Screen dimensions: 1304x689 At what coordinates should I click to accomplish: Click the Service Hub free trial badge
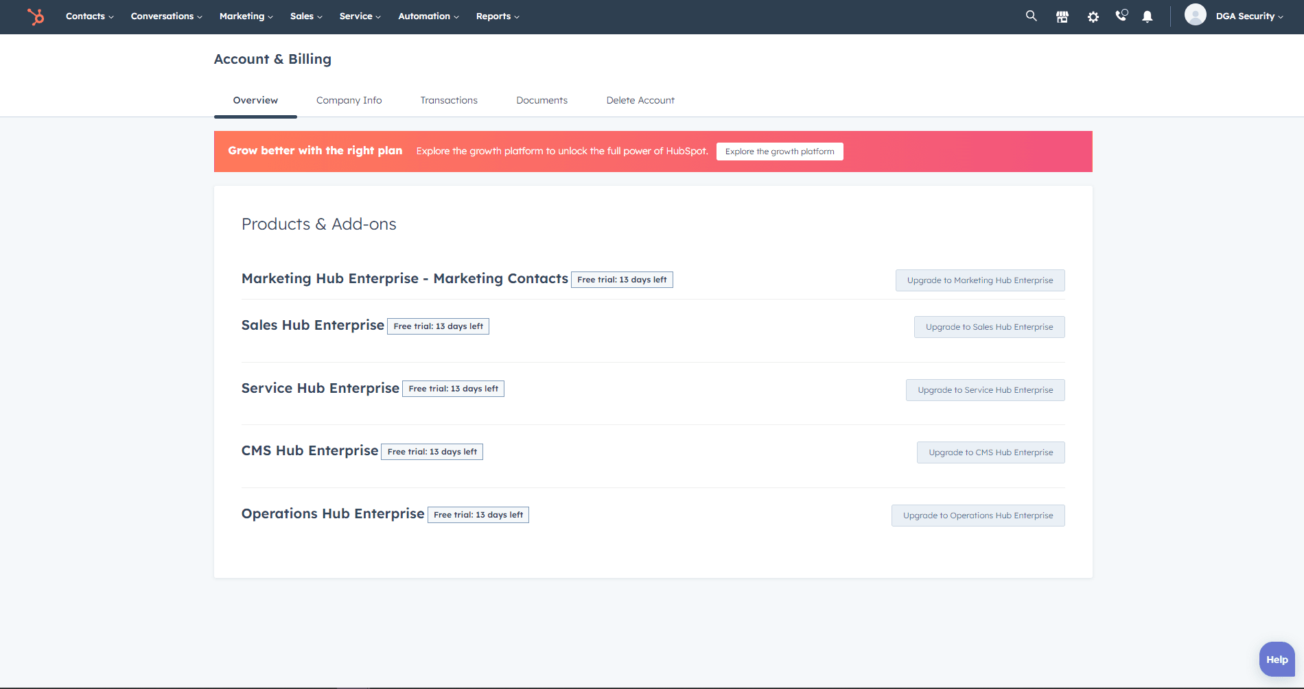[x=453, y=389]
